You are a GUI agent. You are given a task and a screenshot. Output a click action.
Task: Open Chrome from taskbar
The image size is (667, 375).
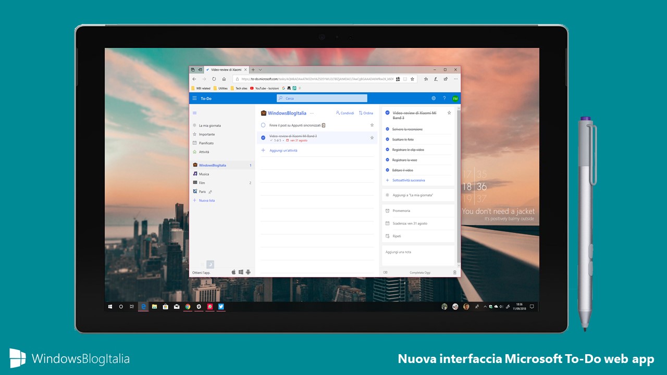pos(188,307)
